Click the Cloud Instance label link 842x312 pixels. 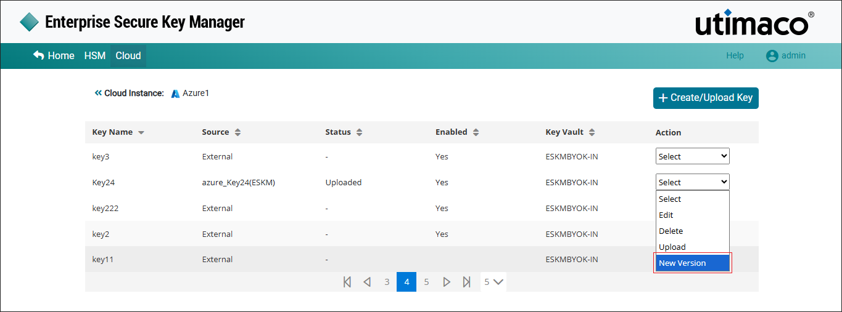click(134, 94)
